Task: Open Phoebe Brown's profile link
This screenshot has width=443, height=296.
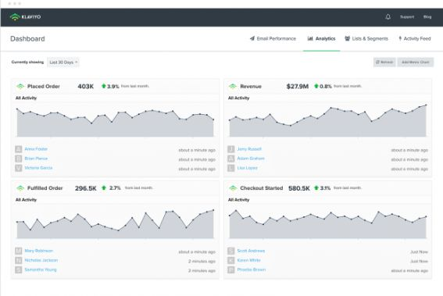Action: pyautogui.click(x=252, y=269)
